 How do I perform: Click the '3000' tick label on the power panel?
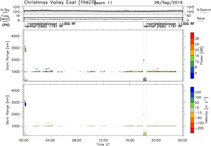click(x=15, y=48)
